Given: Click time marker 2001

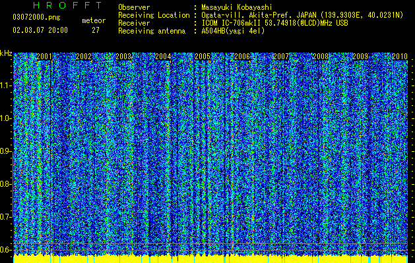Looking at the screenshot, I should (x=44, y=57).
